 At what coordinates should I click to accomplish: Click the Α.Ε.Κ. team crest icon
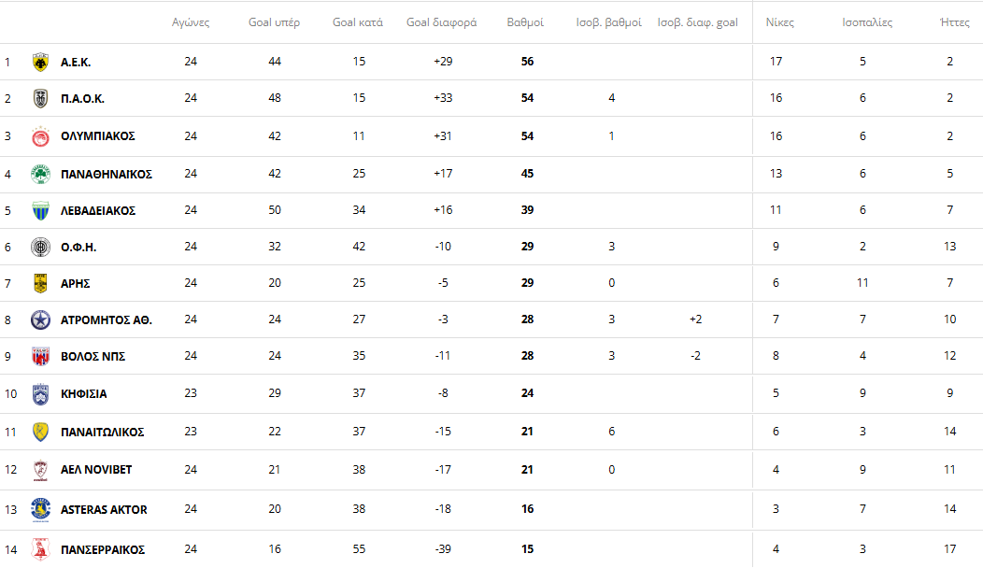pyautogui.click(x=39, y=62)
